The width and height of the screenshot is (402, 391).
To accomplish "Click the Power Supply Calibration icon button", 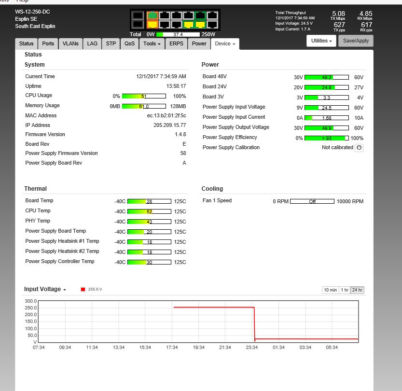I will [x=359, y=148].
